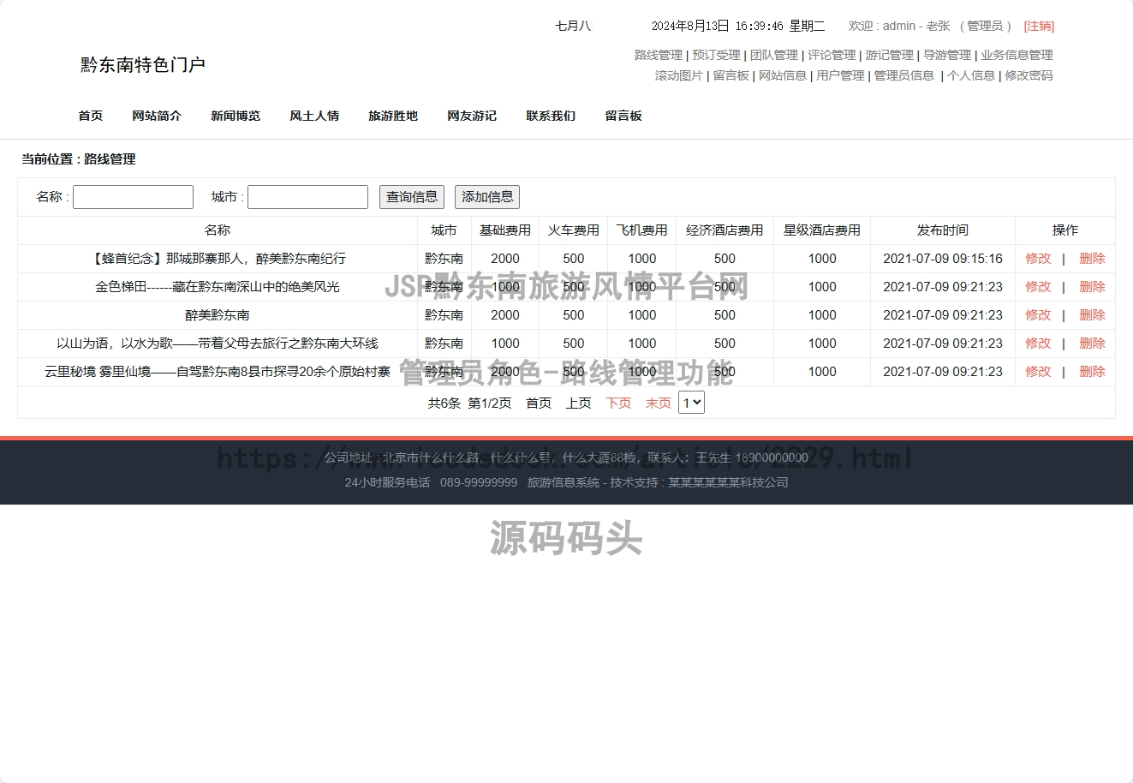
Task: Open 留言板 in the admin links row
Action: point(730,75)
